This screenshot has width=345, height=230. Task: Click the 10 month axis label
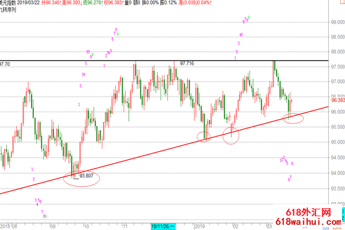click(x=86, y=227)
